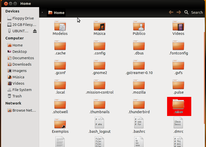The width and height of the screenshot is (206, 147).
Task: Open 20 GB Filesystem in sidebar
Action: click(22, 25)
